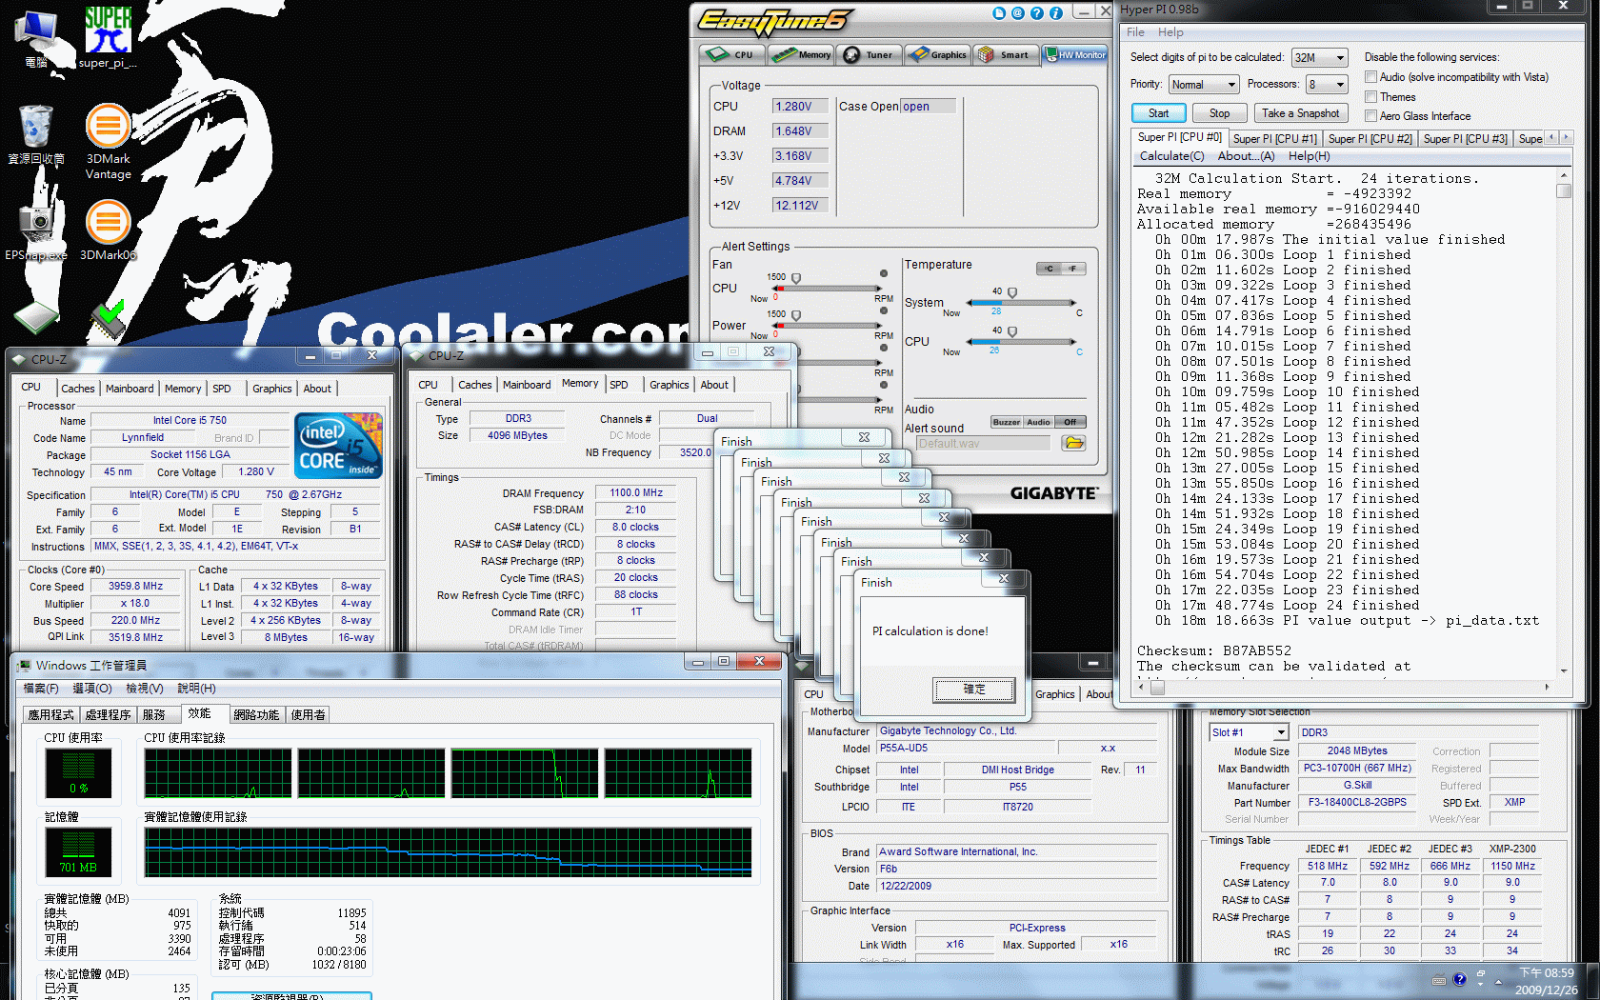
Task: Open EasyTune6 Smart tab
Action: (1005, 54)
